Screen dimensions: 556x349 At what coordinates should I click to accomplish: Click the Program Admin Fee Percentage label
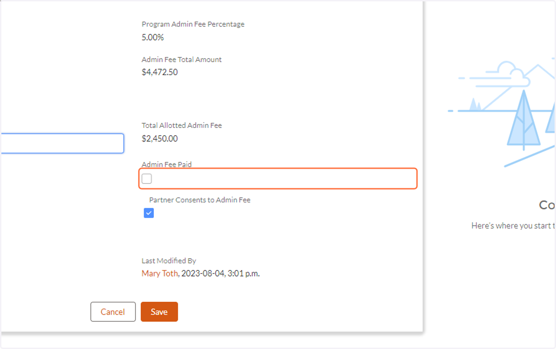193,24
